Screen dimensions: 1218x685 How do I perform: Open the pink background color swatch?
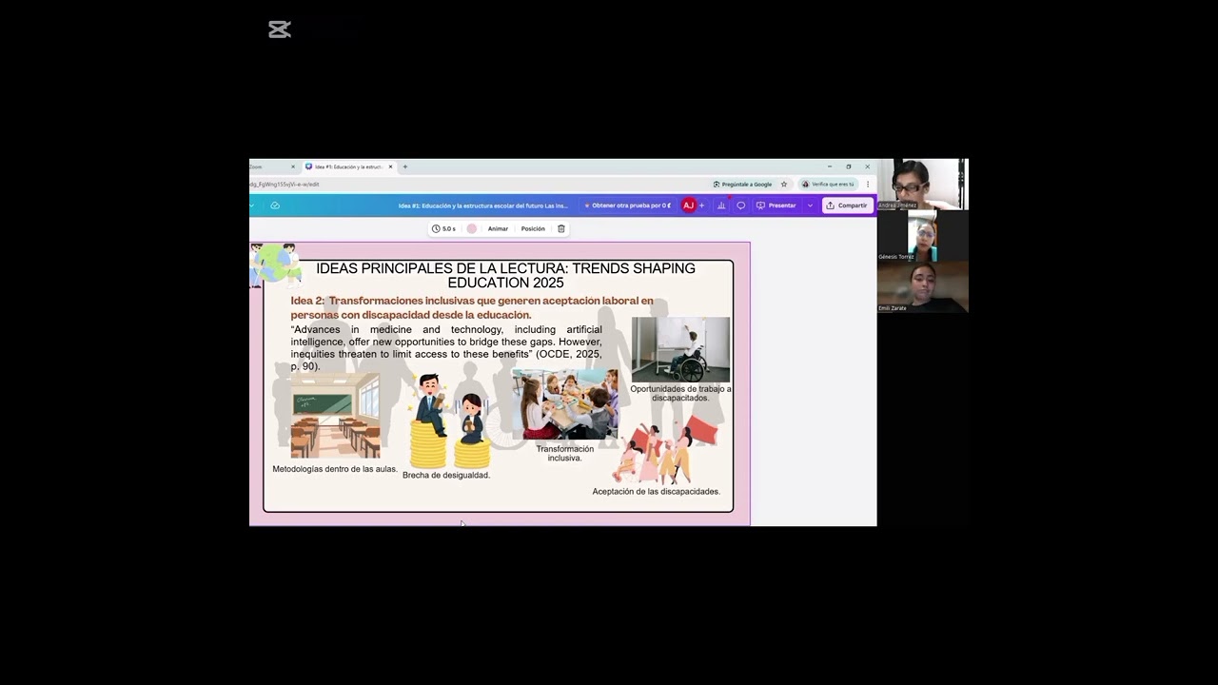coord(472,228)
